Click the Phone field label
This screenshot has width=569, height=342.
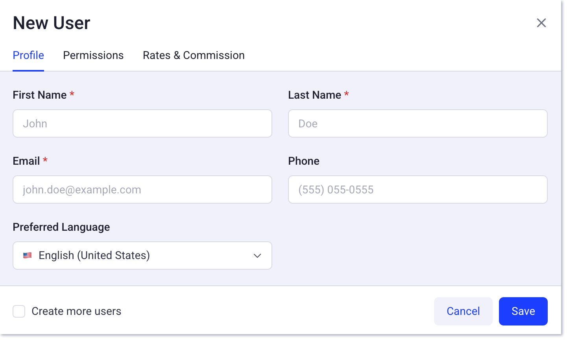[304, 161]
